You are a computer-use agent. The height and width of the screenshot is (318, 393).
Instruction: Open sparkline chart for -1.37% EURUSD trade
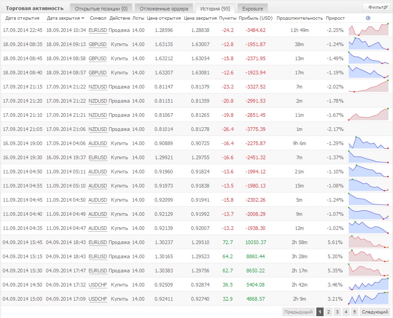pos(368,157)
